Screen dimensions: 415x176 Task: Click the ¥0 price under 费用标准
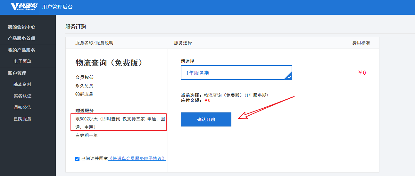[362, 73]
